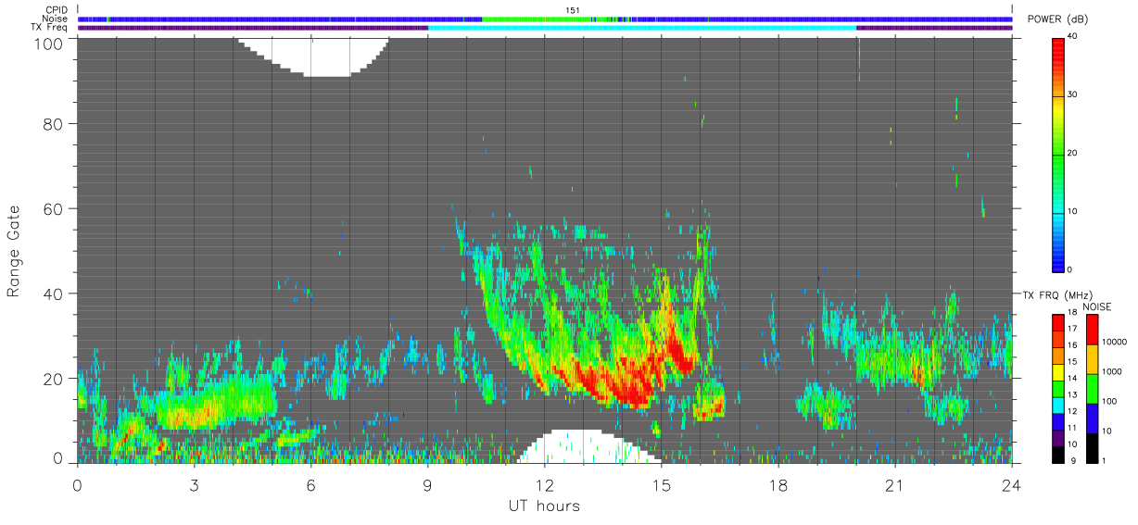Click the 0 tick on the power colorbar

click(x=1068, y=269)
